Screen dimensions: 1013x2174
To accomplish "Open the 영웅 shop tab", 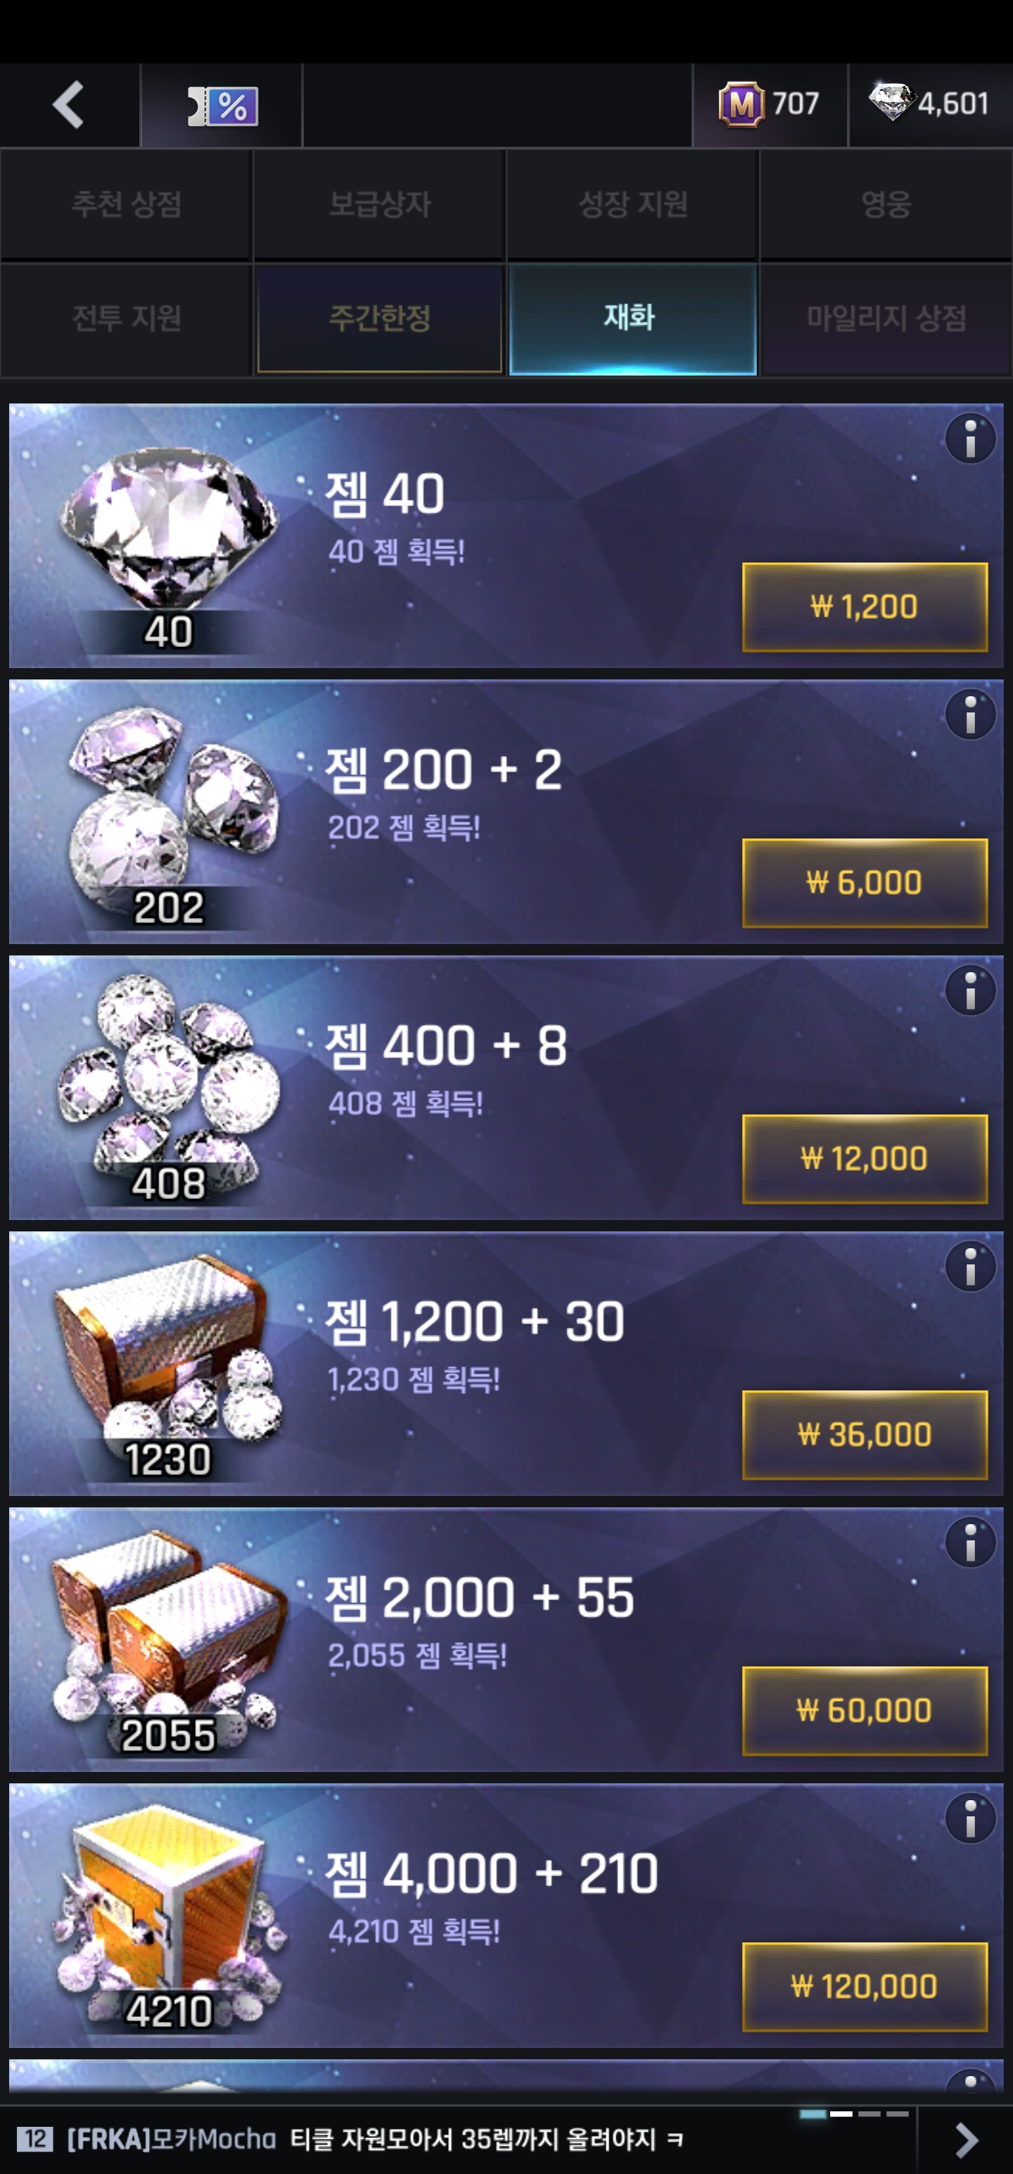I will click(x=886, y=203).
